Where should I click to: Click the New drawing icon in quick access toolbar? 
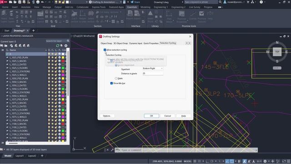(x=10, y=2)
